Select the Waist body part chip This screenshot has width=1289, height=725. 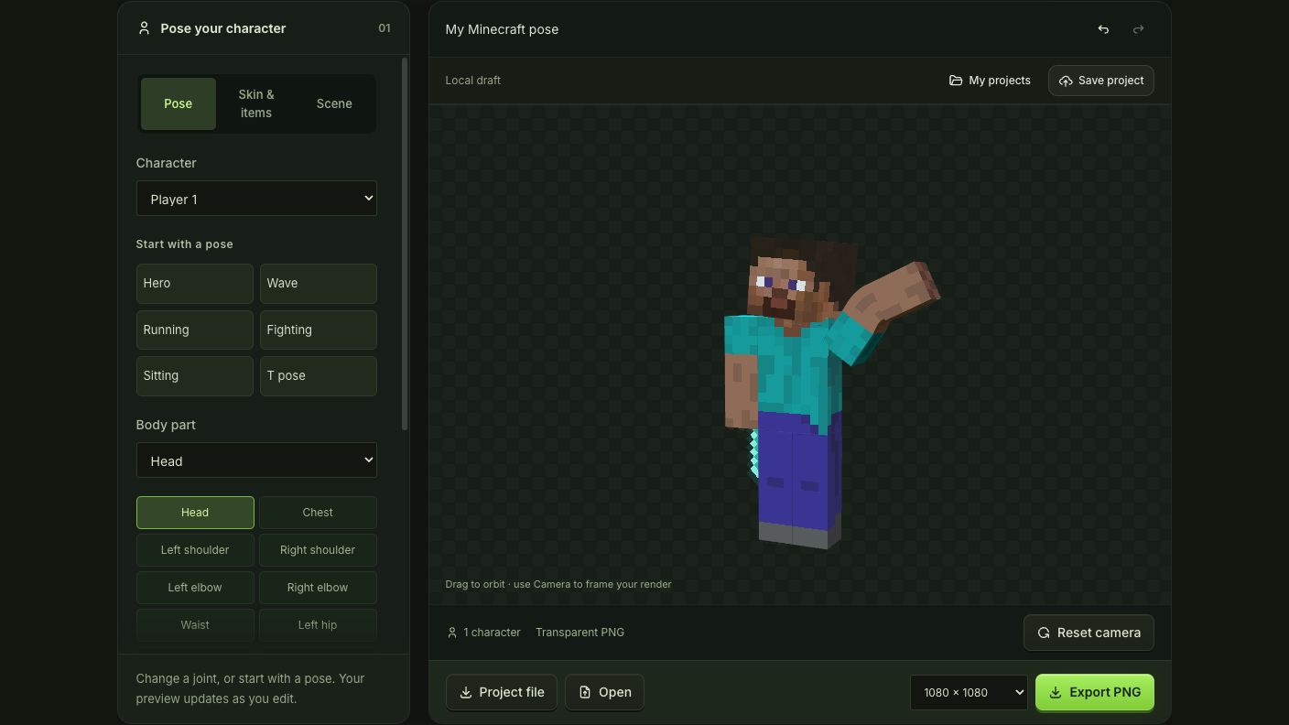pos(195,625)
